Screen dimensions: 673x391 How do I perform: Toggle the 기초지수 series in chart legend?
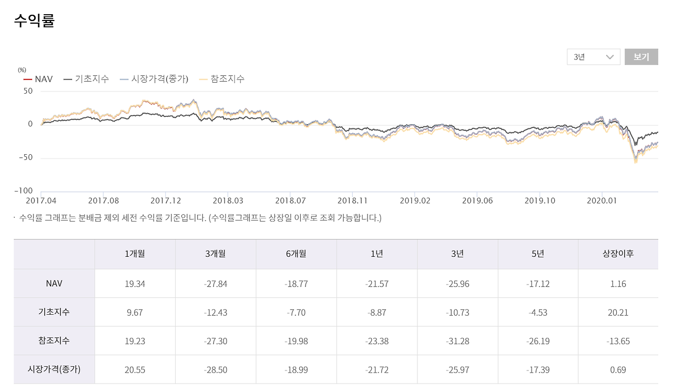(x=86, y=79)
